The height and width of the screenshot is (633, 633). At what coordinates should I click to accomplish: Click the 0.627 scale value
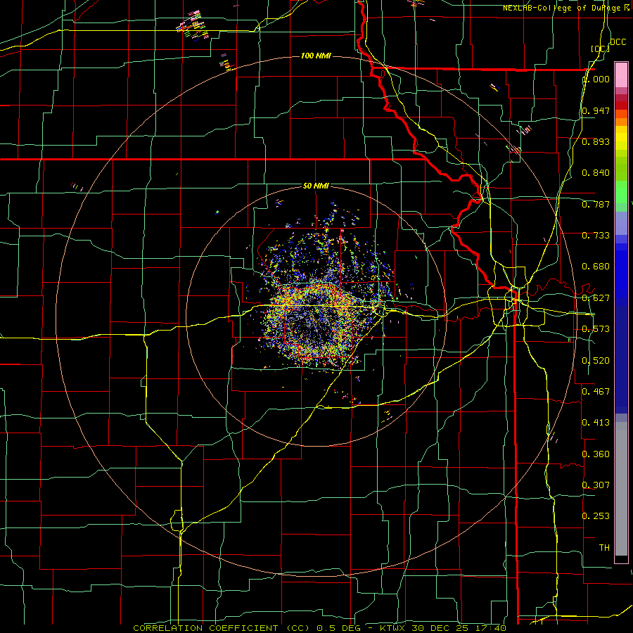[596, 298]
